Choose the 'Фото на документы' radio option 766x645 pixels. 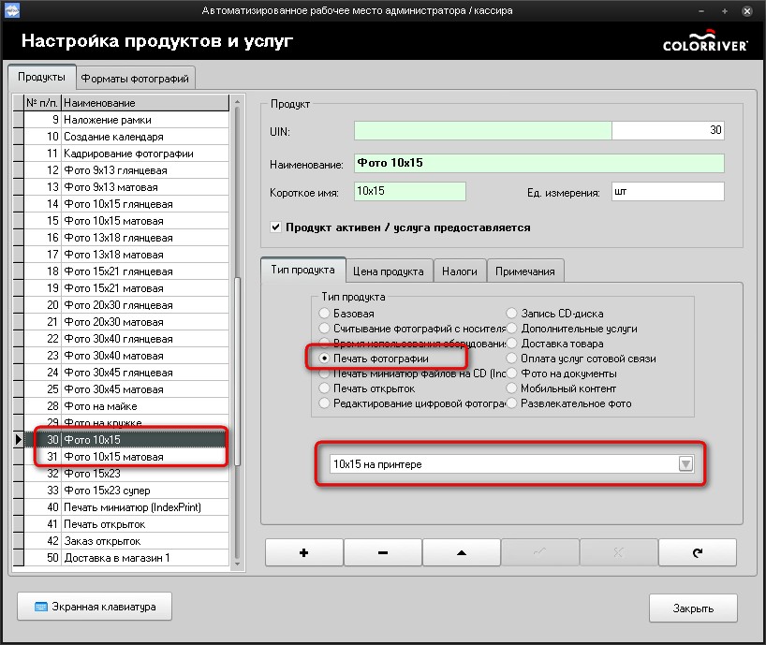[512, 374]
